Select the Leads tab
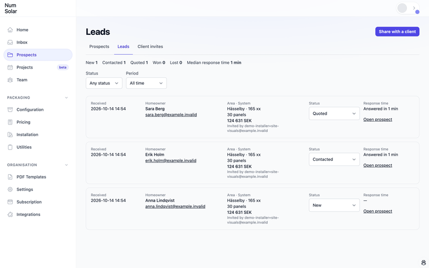The image size is (429, 268). click(123, 47)
